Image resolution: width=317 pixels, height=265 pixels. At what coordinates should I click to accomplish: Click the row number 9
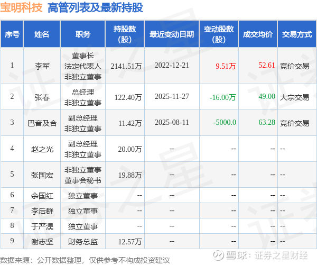(x=12, y=241)
